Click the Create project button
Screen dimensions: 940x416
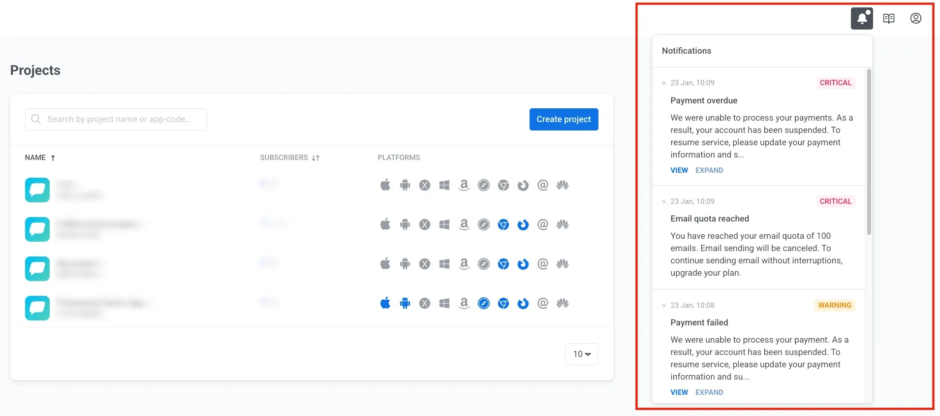tap(564, 119)
